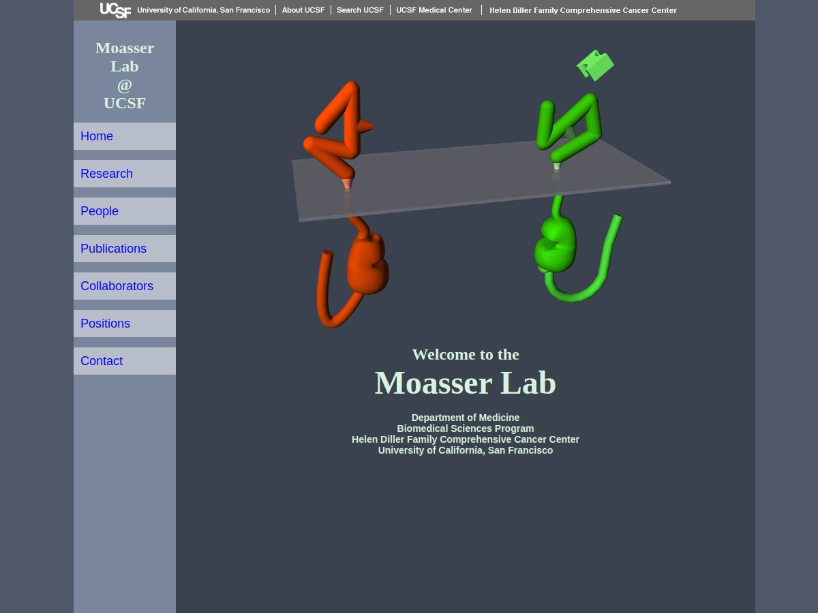This screenshot has width=818, height=613.
Task: Click the green protein model
Action: [x=577, y=198]
